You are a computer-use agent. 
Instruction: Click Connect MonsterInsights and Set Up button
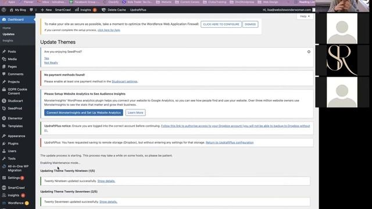coord(84,113)
